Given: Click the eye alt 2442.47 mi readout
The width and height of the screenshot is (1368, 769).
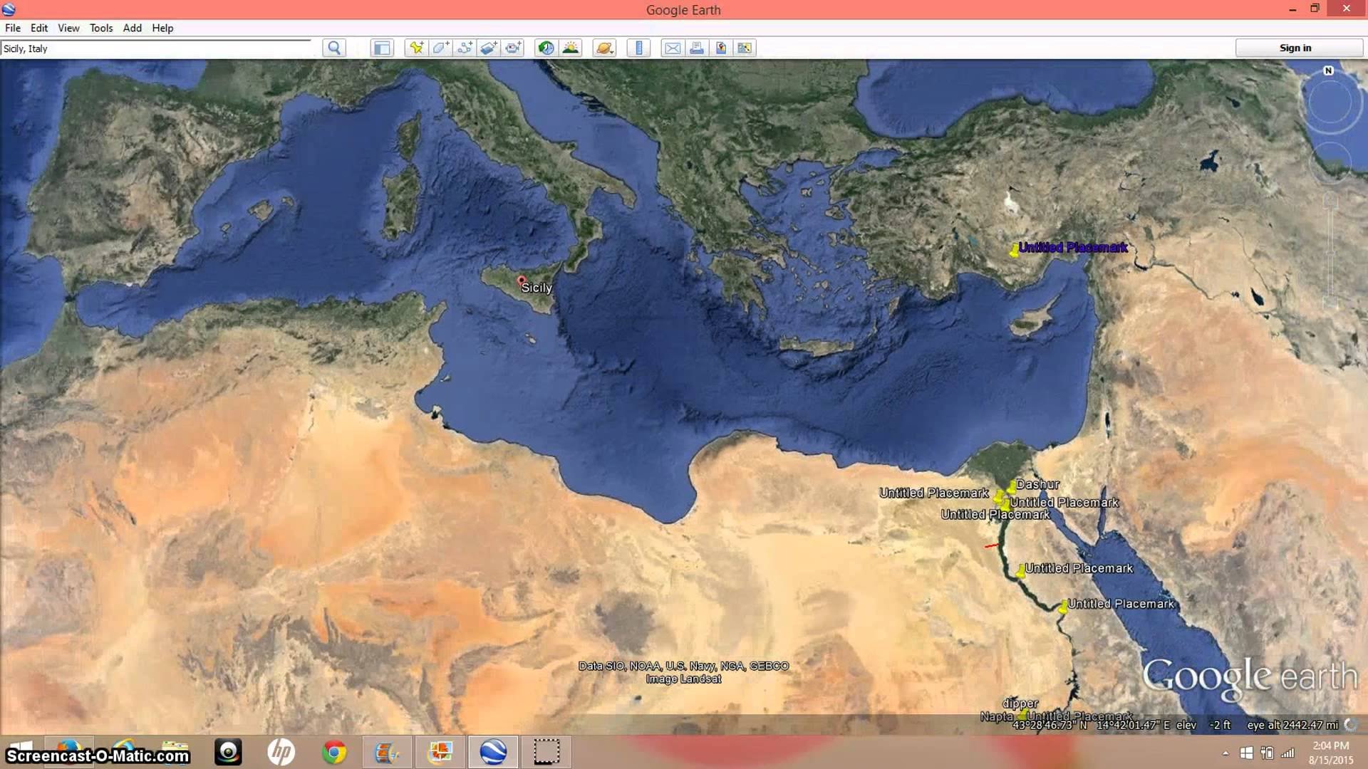Looking at the screenshot, I should click(1292, 725).
